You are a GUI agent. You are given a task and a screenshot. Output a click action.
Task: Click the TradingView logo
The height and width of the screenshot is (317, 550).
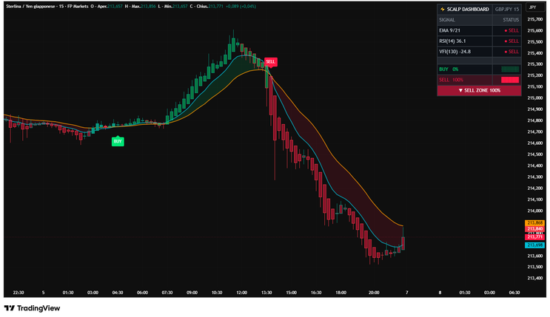(32, 308)
